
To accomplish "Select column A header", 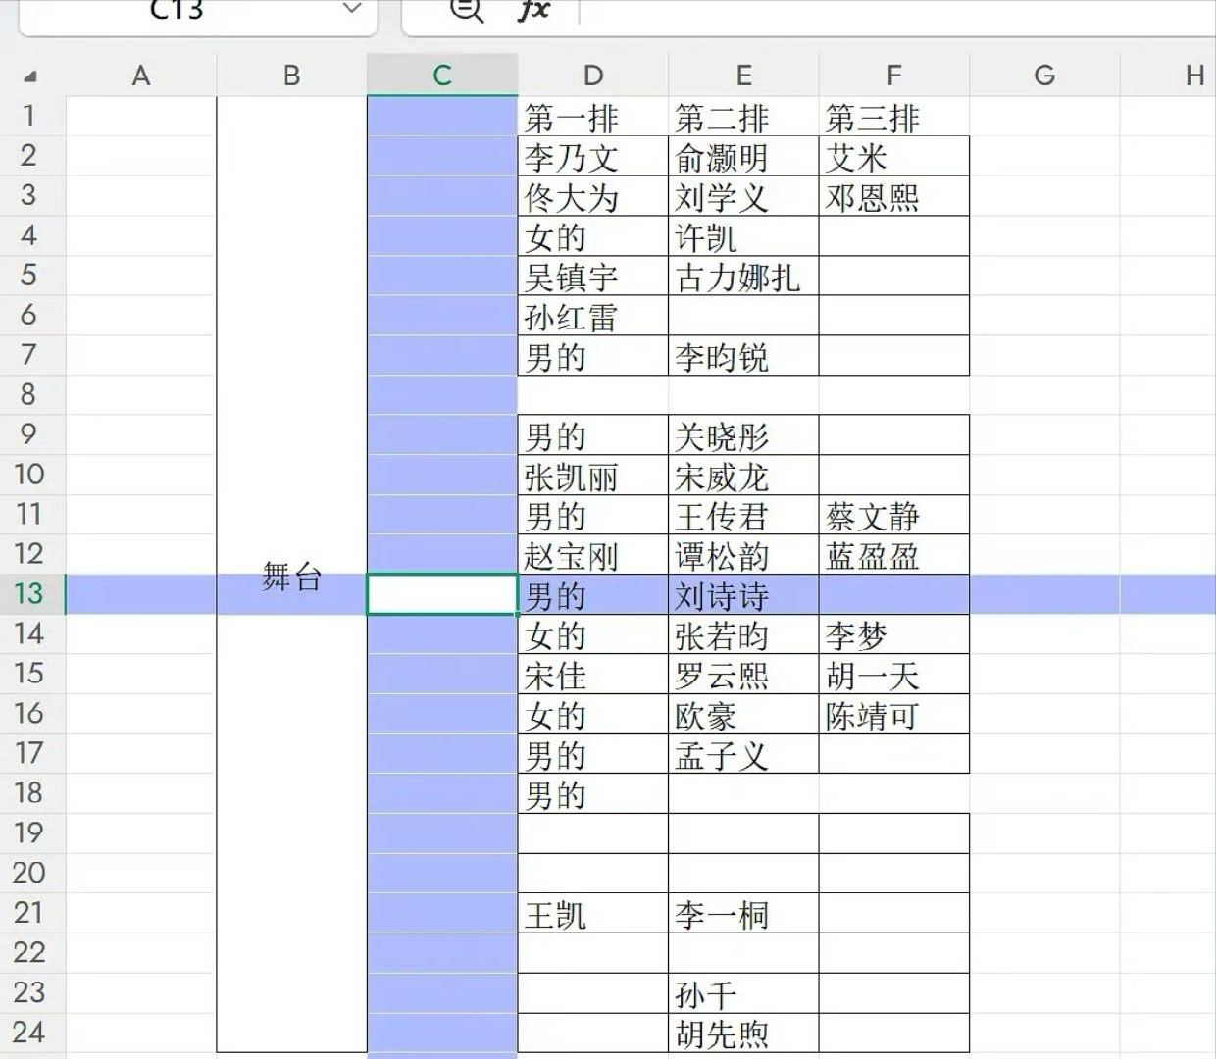I will [141, 76].
